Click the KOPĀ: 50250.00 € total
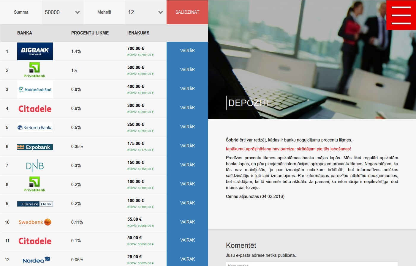Screen dimensions: 416x266 click(x=140, y=131)
